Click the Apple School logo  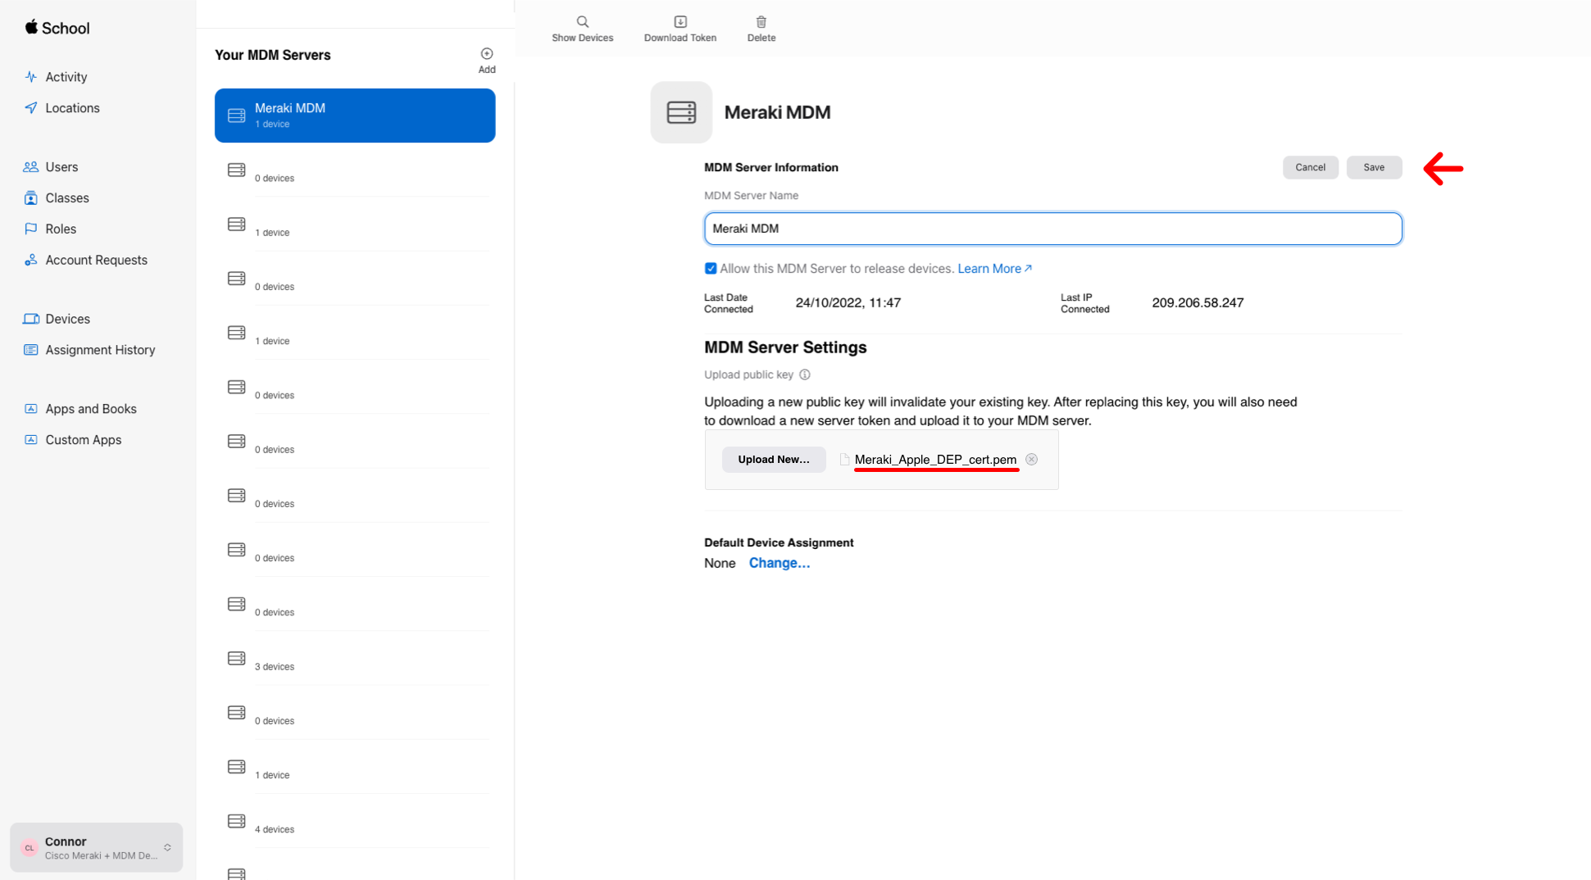(57, 28)
